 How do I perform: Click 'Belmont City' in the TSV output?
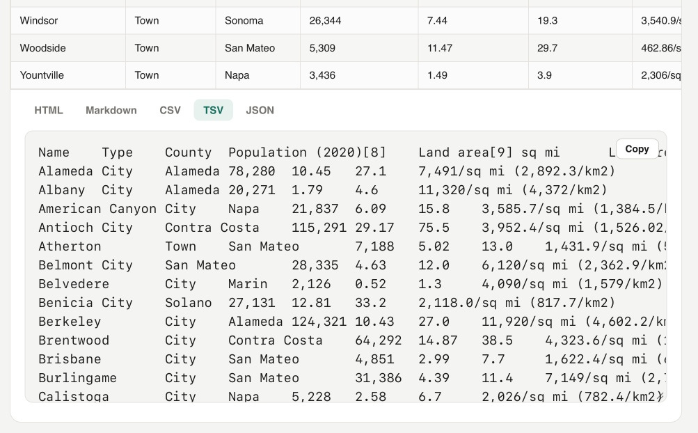click(x=86, y=265)
